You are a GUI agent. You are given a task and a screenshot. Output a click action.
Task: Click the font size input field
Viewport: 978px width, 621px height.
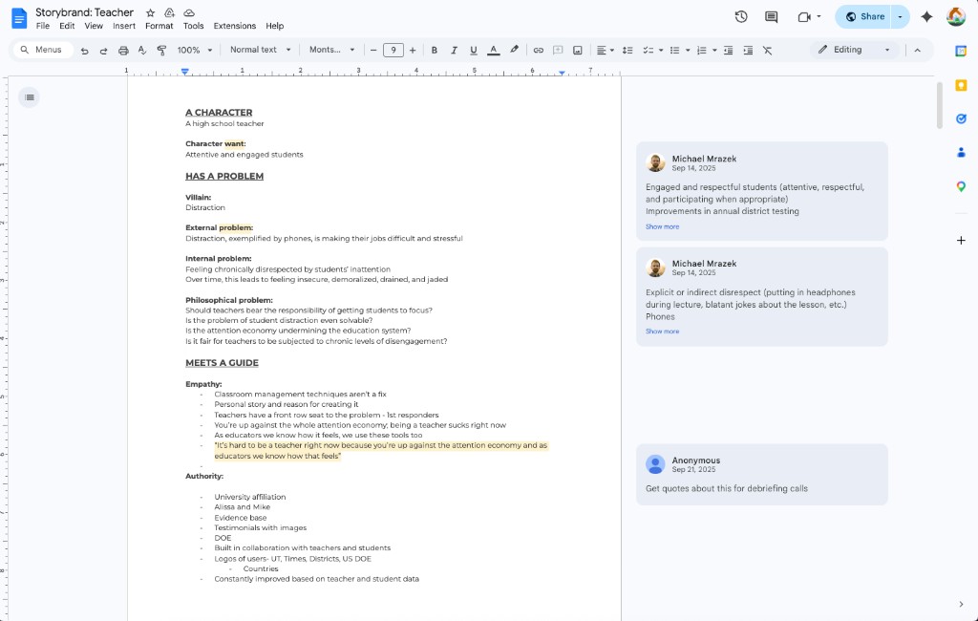[393, 50]
